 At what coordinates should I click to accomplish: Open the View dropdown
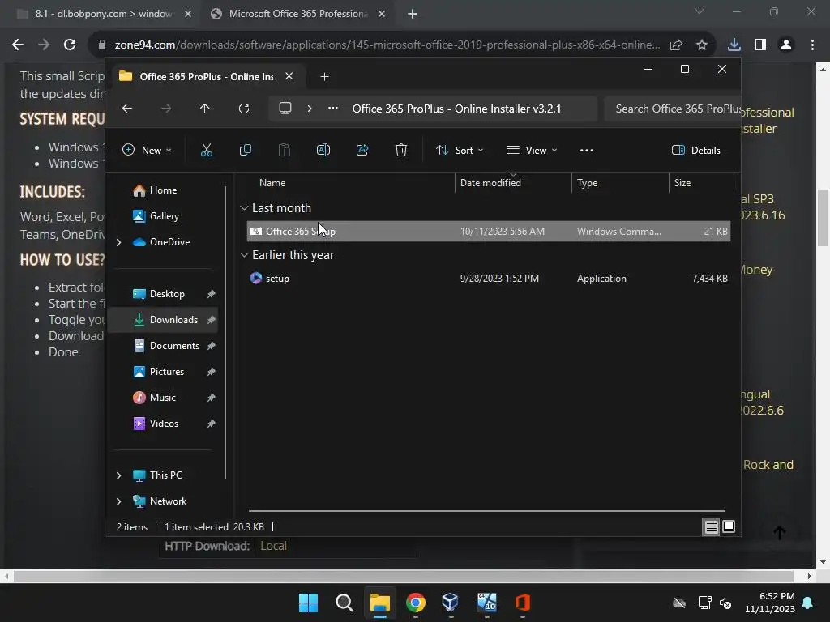coord(532,150)
